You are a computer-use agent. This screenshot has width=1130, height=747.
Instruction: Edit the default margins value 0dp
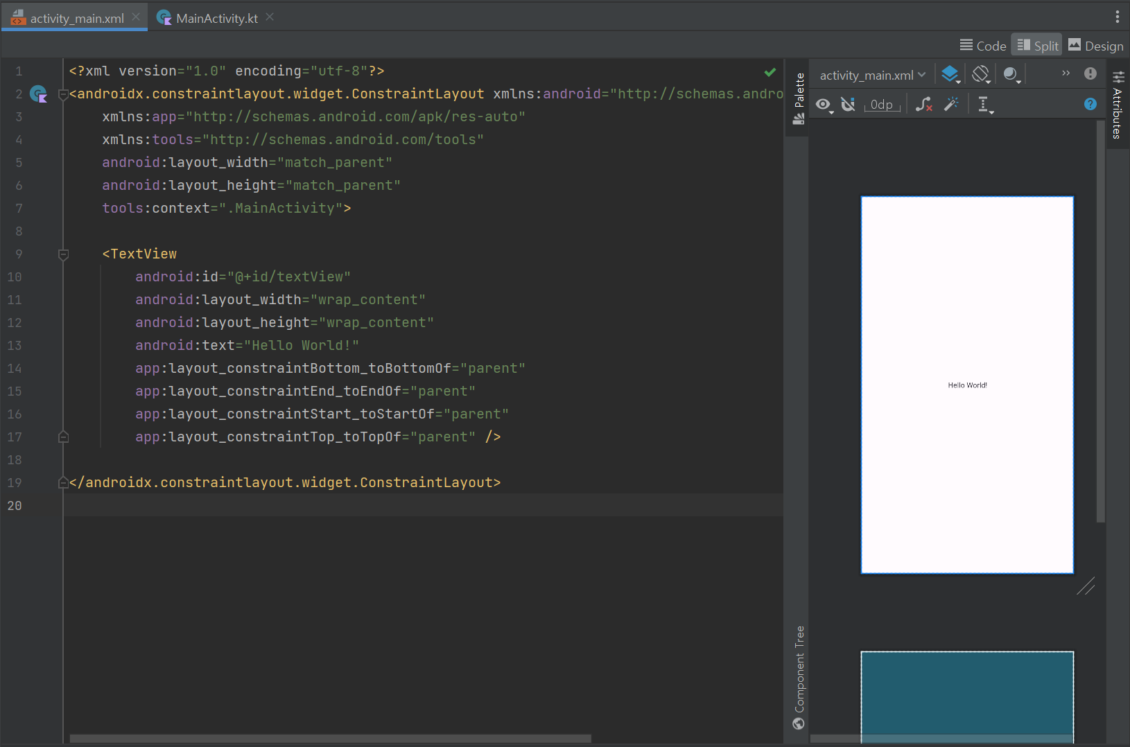[882, 105]
